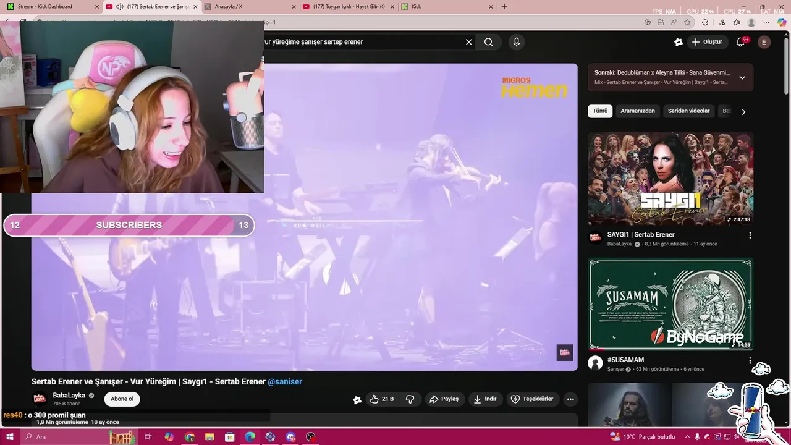The width and height of the screenshot is (791, 445).
Task: Open Edge favorites list icon
Action: click(737, 22)
